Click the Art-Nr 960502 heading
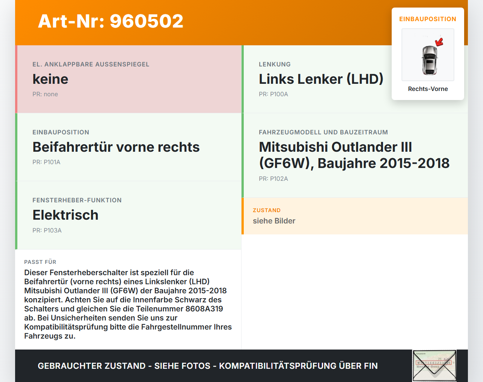This screenshot has width=483, height=382. pos(110,22)
